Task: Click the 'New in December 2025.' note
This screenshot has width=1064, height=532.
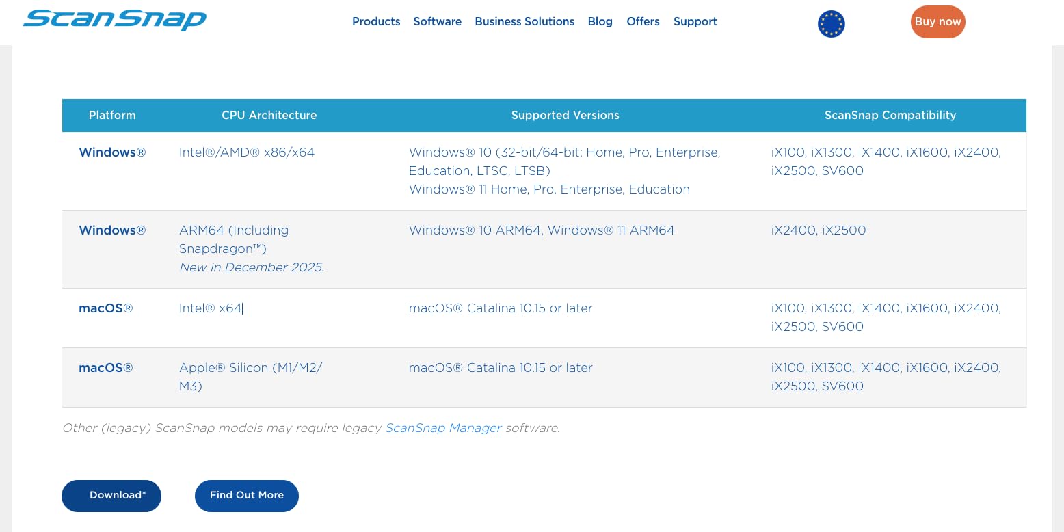Action: 252,267
